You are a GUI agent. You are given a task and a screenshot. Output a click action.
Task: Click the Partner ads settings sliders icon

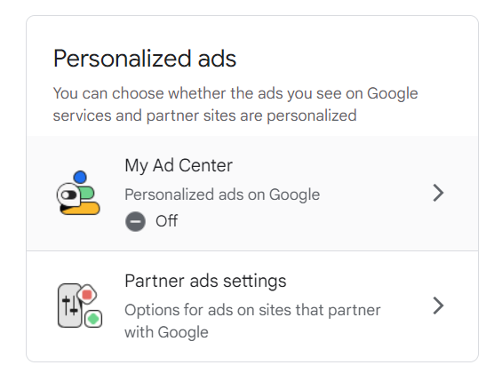80,306
